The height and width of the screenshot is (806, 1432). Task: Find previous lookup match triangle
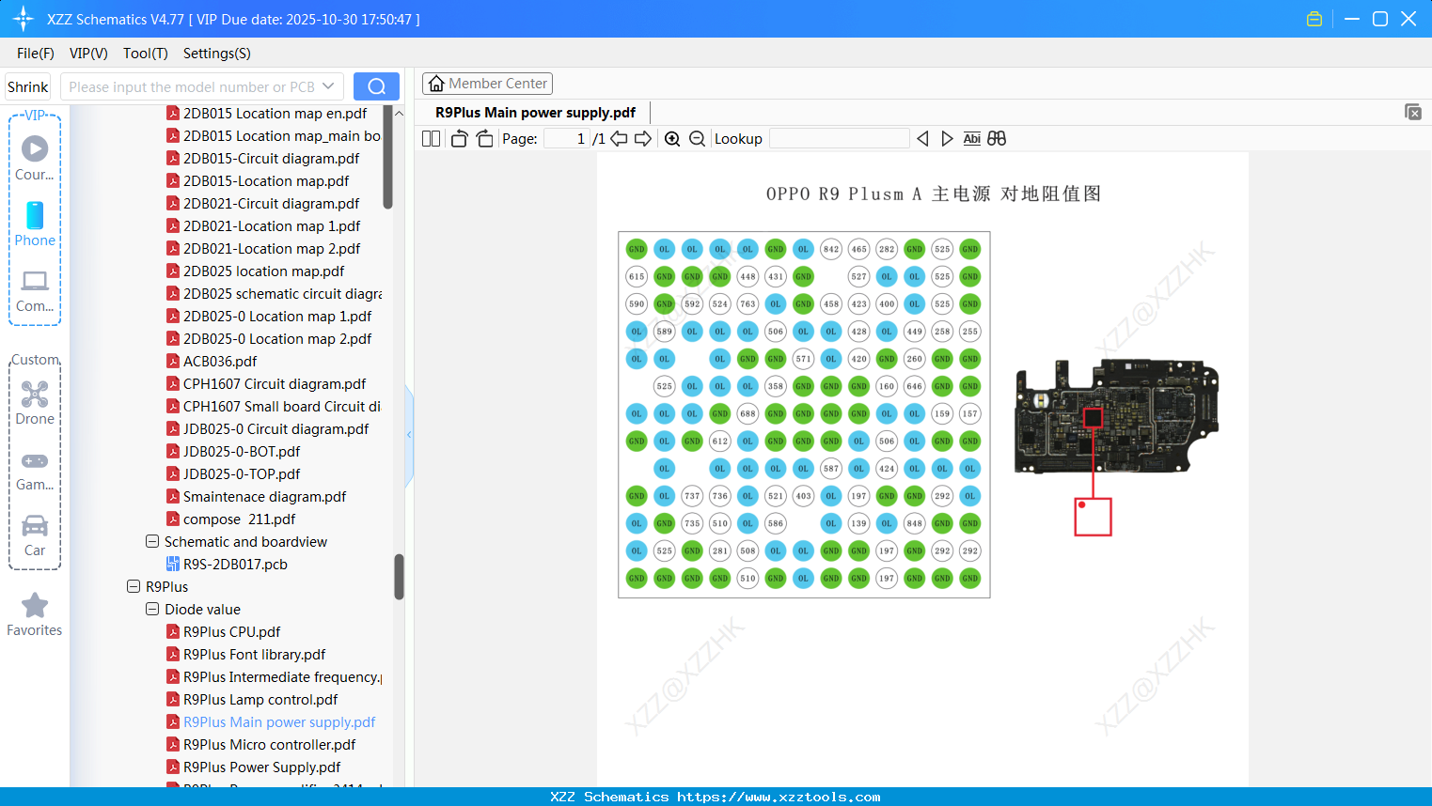point(922,139)
